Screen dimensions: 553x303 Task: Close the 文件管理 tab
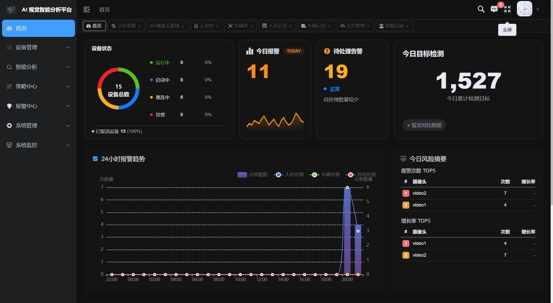(x=368, y=26)
